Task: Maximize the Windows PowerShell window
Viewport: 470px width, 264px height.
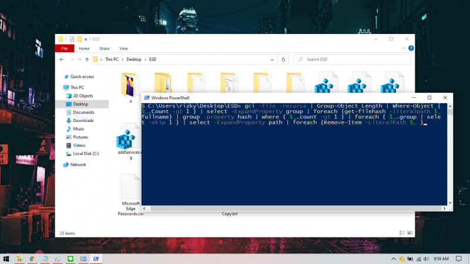Action: point(429,97)
